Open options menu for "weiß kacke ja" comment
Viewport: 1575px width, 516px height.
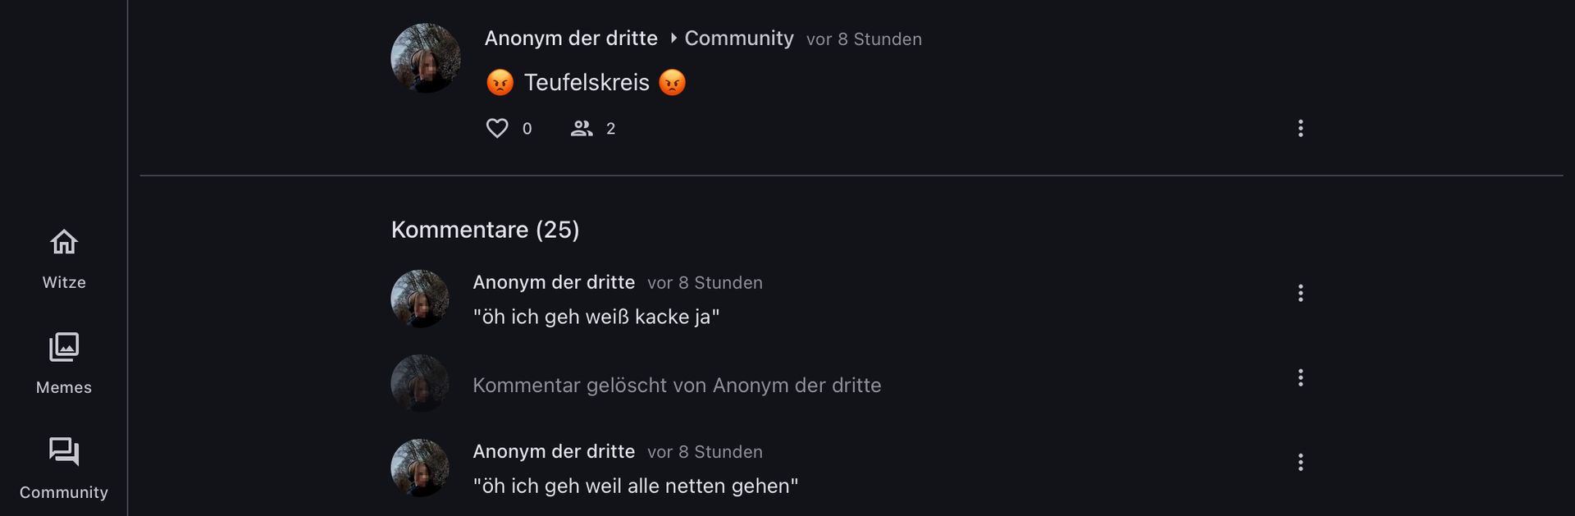1300,293
